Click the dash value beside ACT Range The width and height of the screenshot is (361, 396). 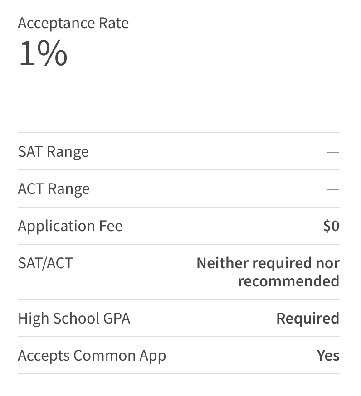(x=333, y=189)
